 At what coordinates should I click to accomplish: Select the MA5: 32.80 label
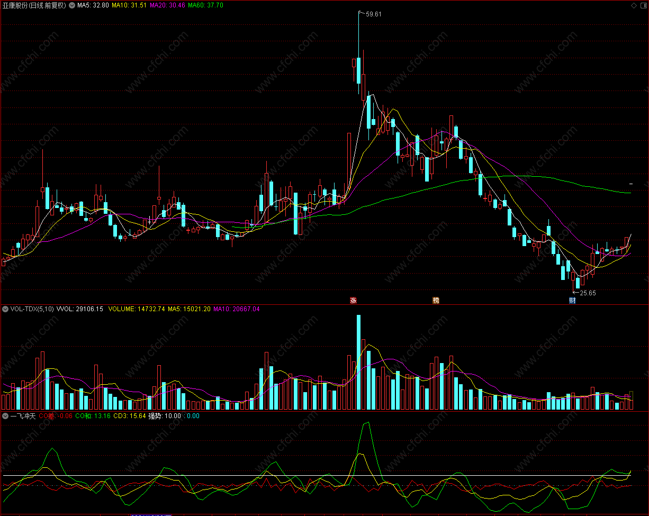(93, 5)
